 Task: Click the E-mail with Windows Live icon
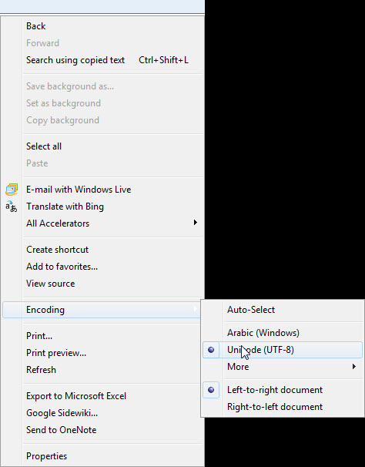click(12, 190)
